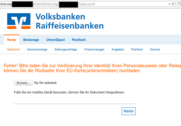Open the UnionDepot tab

[x=55, y=40]
